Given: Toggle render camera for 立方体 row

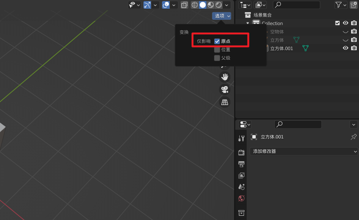Looking at the screenshot, I should point(354,39).
